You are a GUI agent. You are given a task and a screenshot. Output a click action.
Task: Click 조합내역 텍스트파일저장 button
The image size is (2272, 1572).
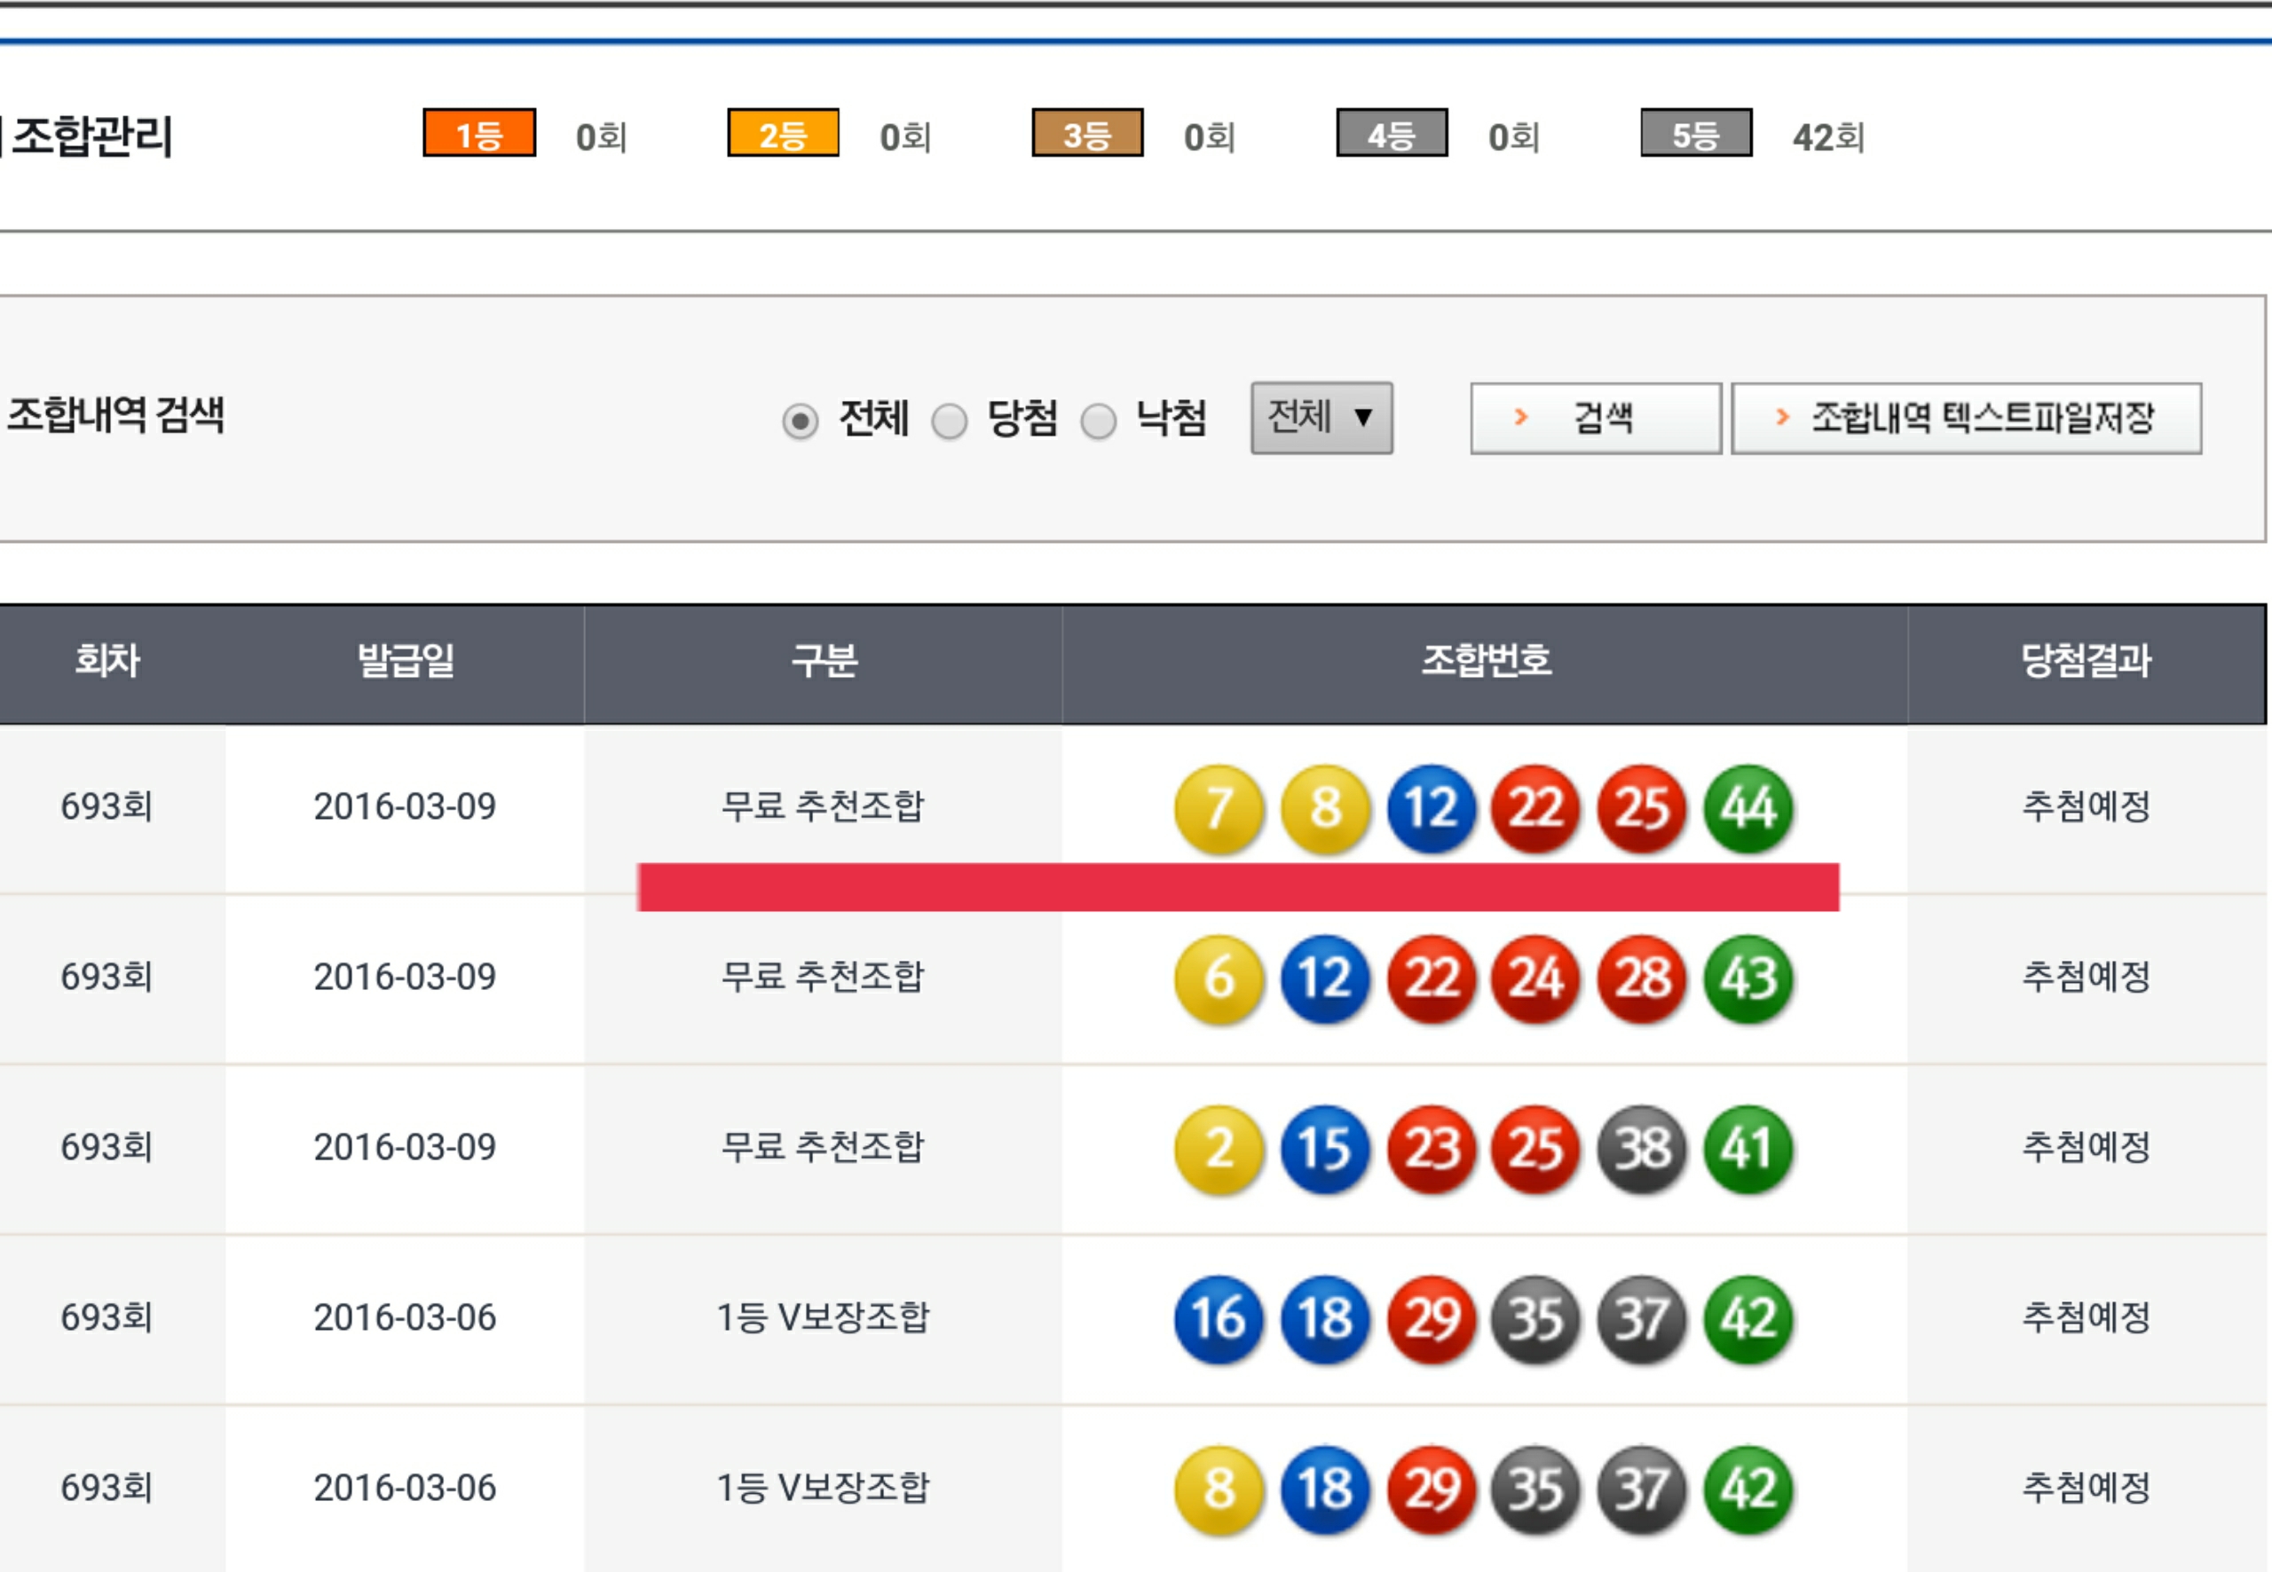[1966, 419]
